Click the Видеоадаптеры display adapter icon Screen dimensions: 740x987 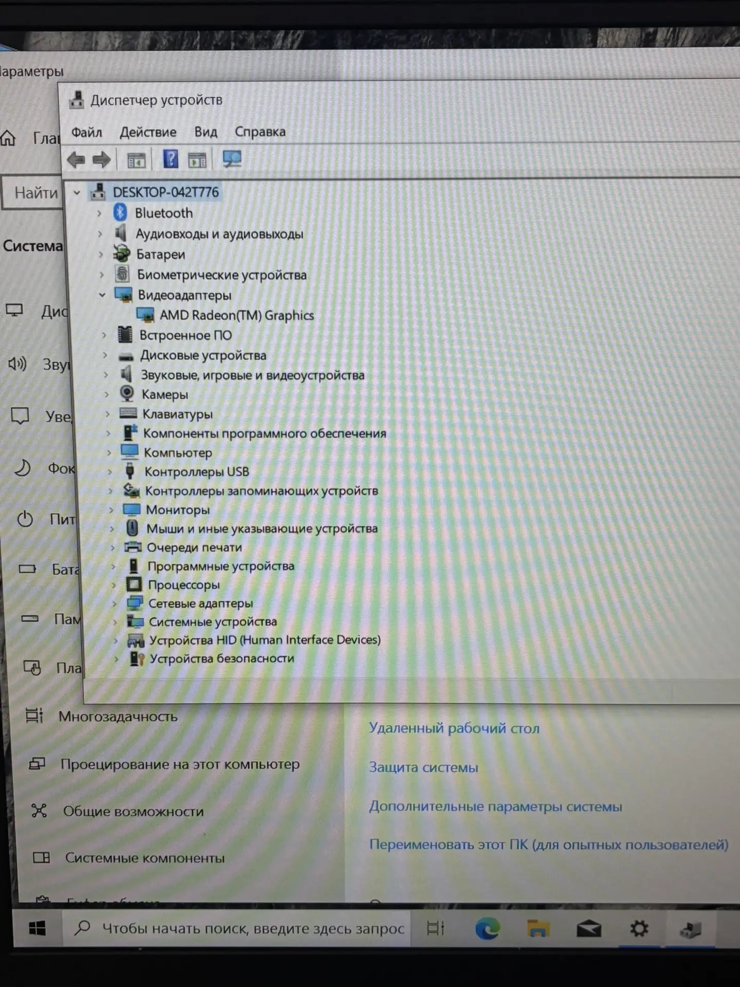pos(123,295)
